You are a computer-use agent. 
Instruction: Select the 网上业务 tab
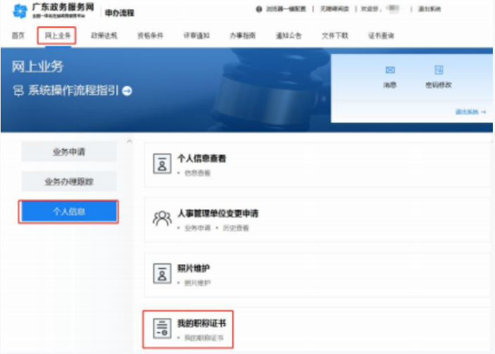pyautogui.click(x=58, y=36)
